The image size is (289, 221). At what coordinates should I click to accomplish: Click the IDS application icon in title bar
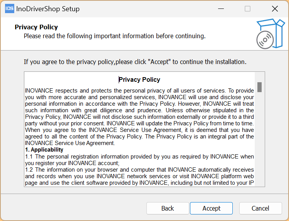point(9,8)
